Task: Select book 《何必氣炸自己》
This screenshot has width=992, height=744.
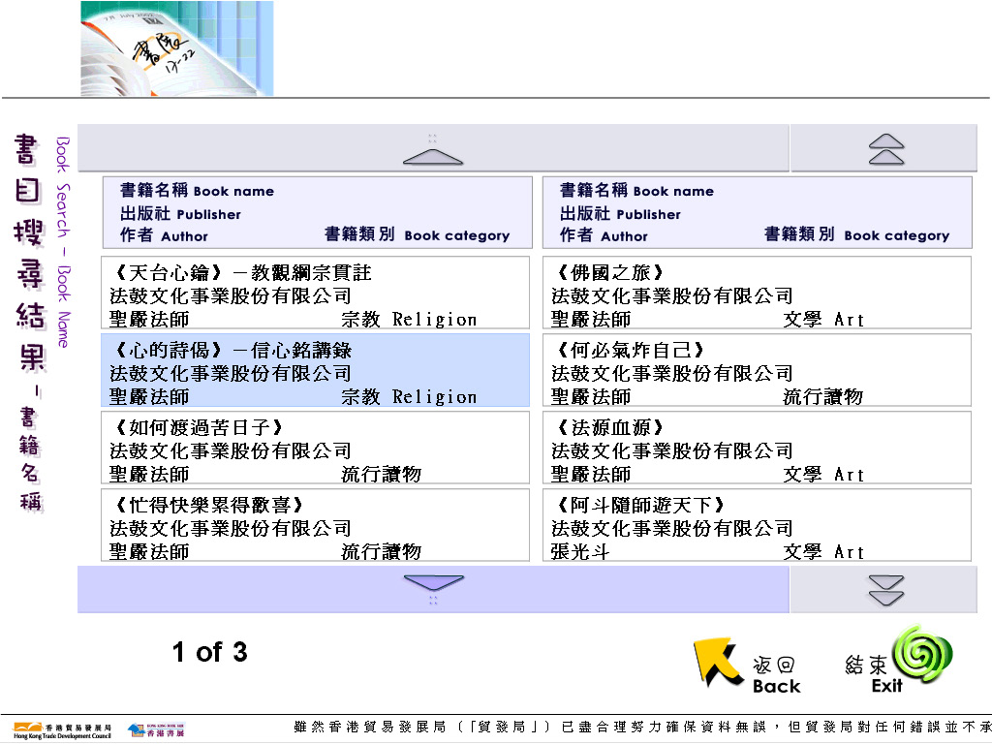Action: pyautogui.click(x=757, y=370)
